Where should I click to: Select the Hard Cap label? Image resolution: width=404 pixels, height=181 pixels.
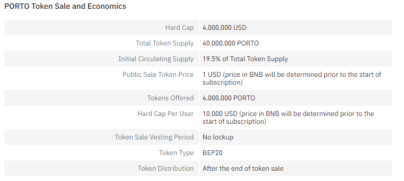[179, 27]
